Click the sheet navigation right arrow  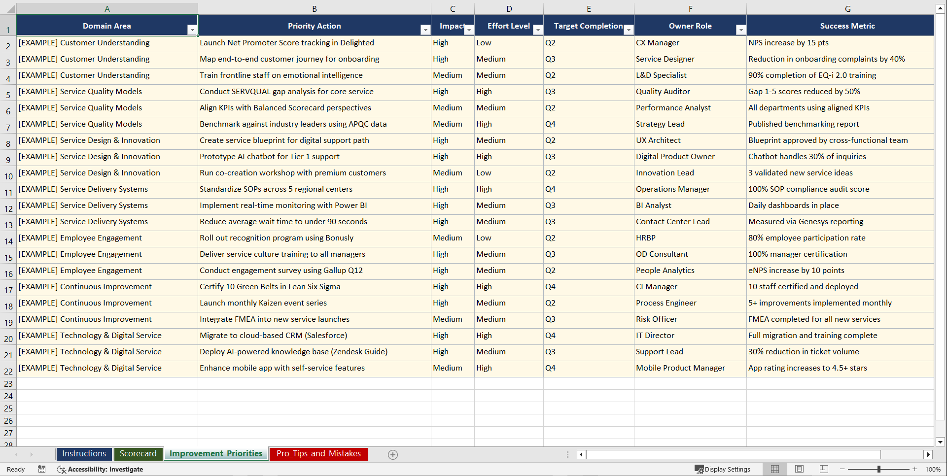point(32,454)
